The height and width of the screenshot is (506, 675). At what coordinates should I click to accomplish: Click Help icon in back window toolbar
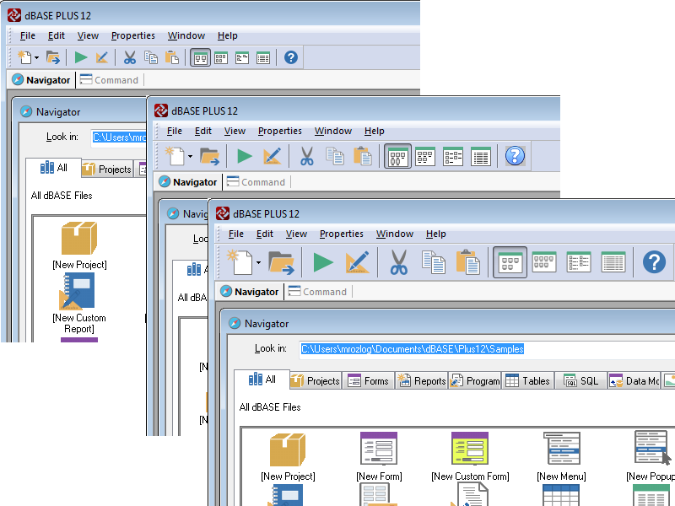291,57
